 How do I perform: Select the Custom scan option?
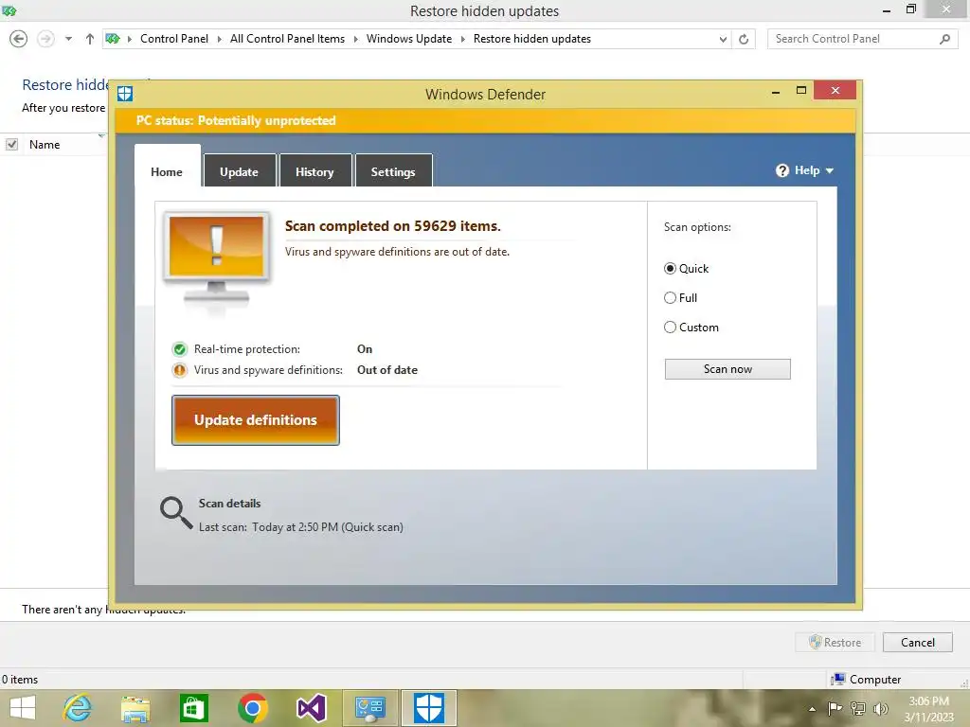point(670,327)
